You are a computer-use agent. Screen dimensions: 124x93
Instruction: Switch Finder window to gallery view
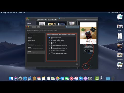(43, 20)
